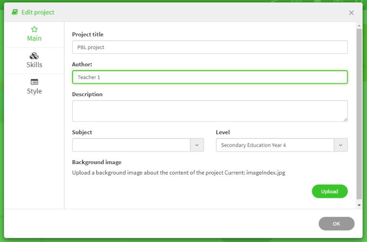This screenshot has height=242, width=367.
Task: Click the scrollbar down arrow
Action: click(x=359, y=205)
